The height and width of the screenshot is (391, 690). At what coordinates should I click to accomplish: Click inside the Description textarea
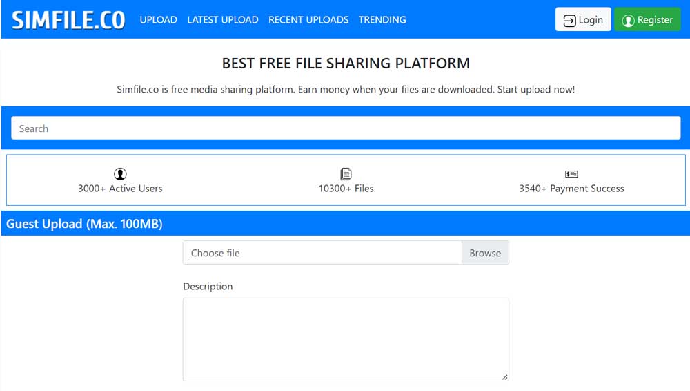point(346,339)
